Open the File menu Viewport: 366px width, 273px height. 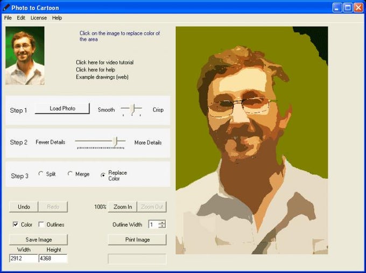8,18
